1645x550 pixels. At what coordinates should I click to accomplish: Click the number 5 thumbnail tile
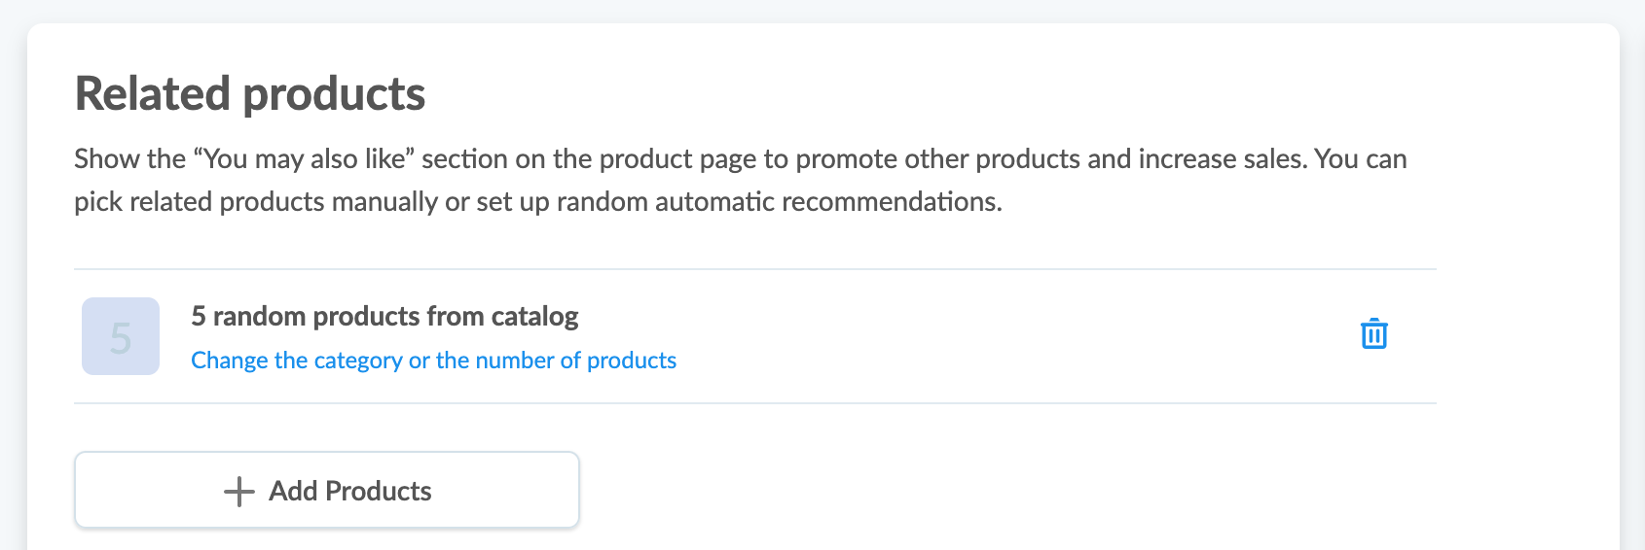[121, 336]
